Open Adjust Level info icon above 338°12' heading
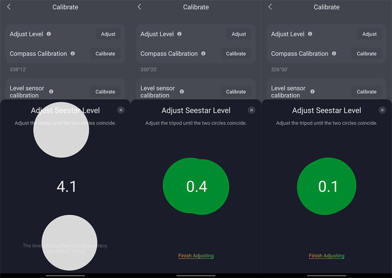This screenshot has width=392, height=278. 49,34
